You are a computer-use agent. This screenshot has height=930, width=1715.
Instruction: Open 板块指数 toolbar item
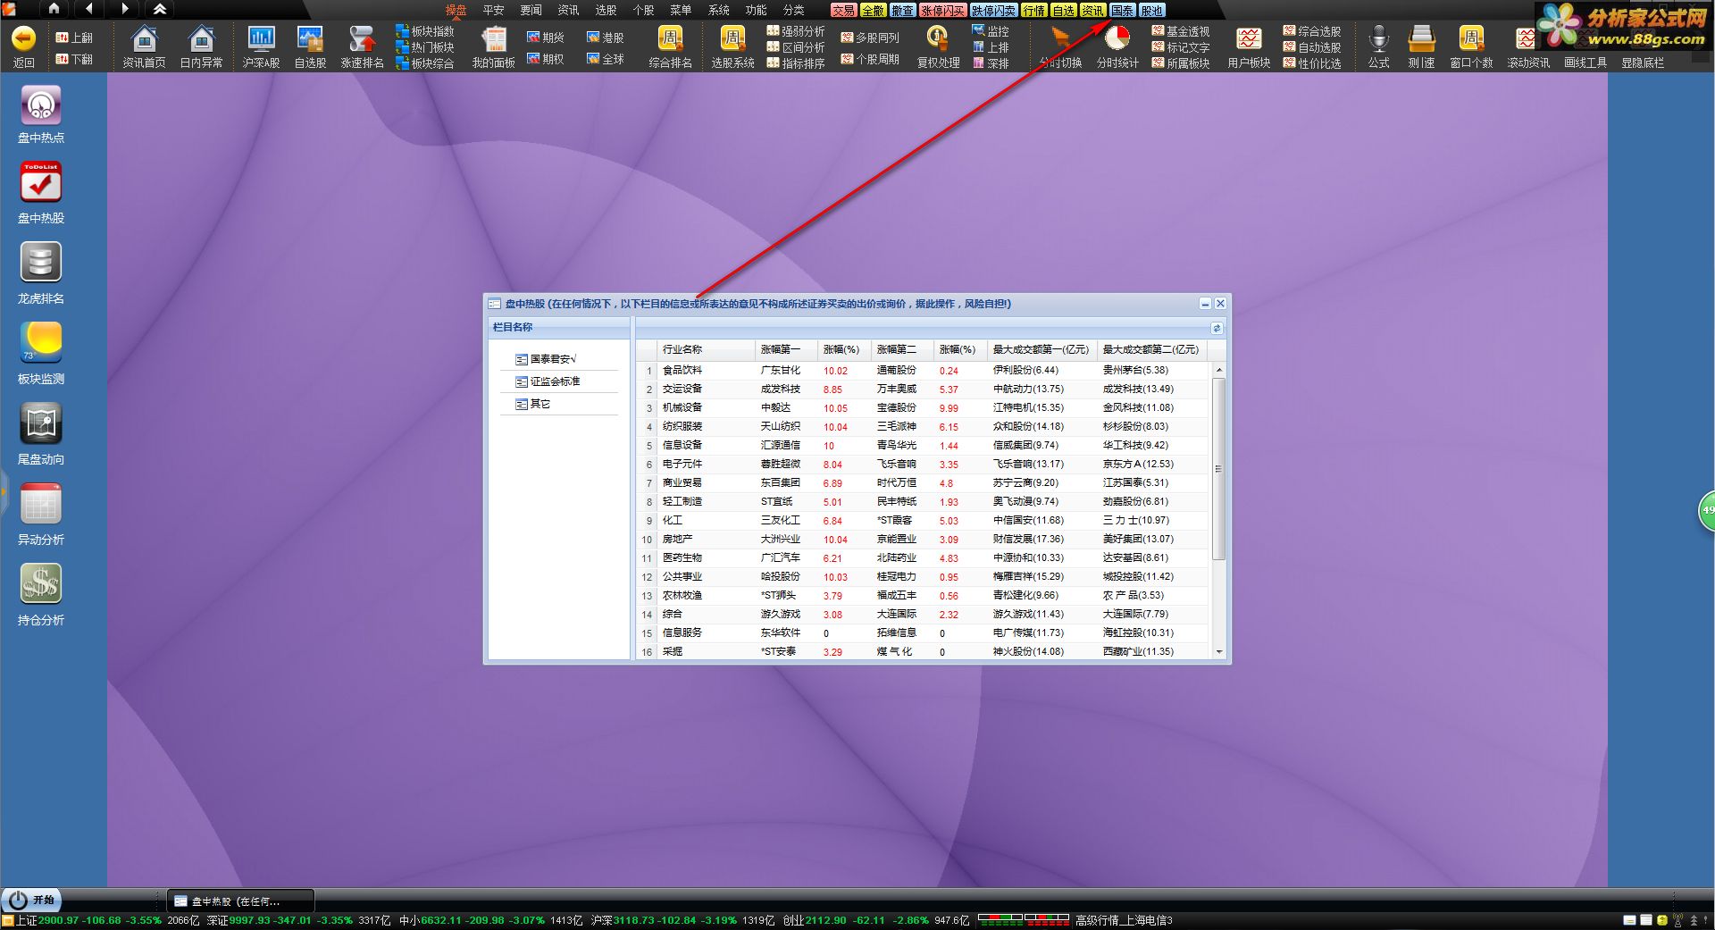425,31
